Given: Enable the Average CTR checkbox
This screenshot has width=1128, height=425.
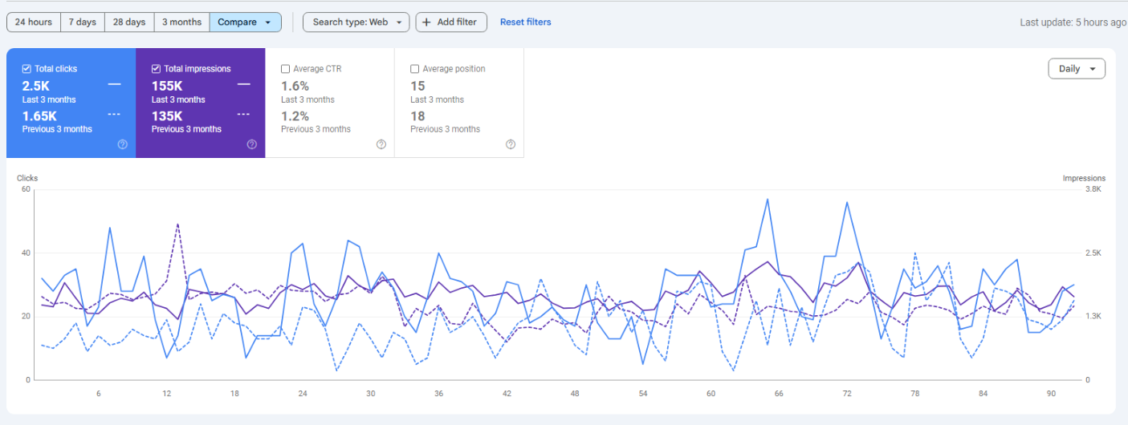Looking at the screenshot, I should (x=285, y=69).
